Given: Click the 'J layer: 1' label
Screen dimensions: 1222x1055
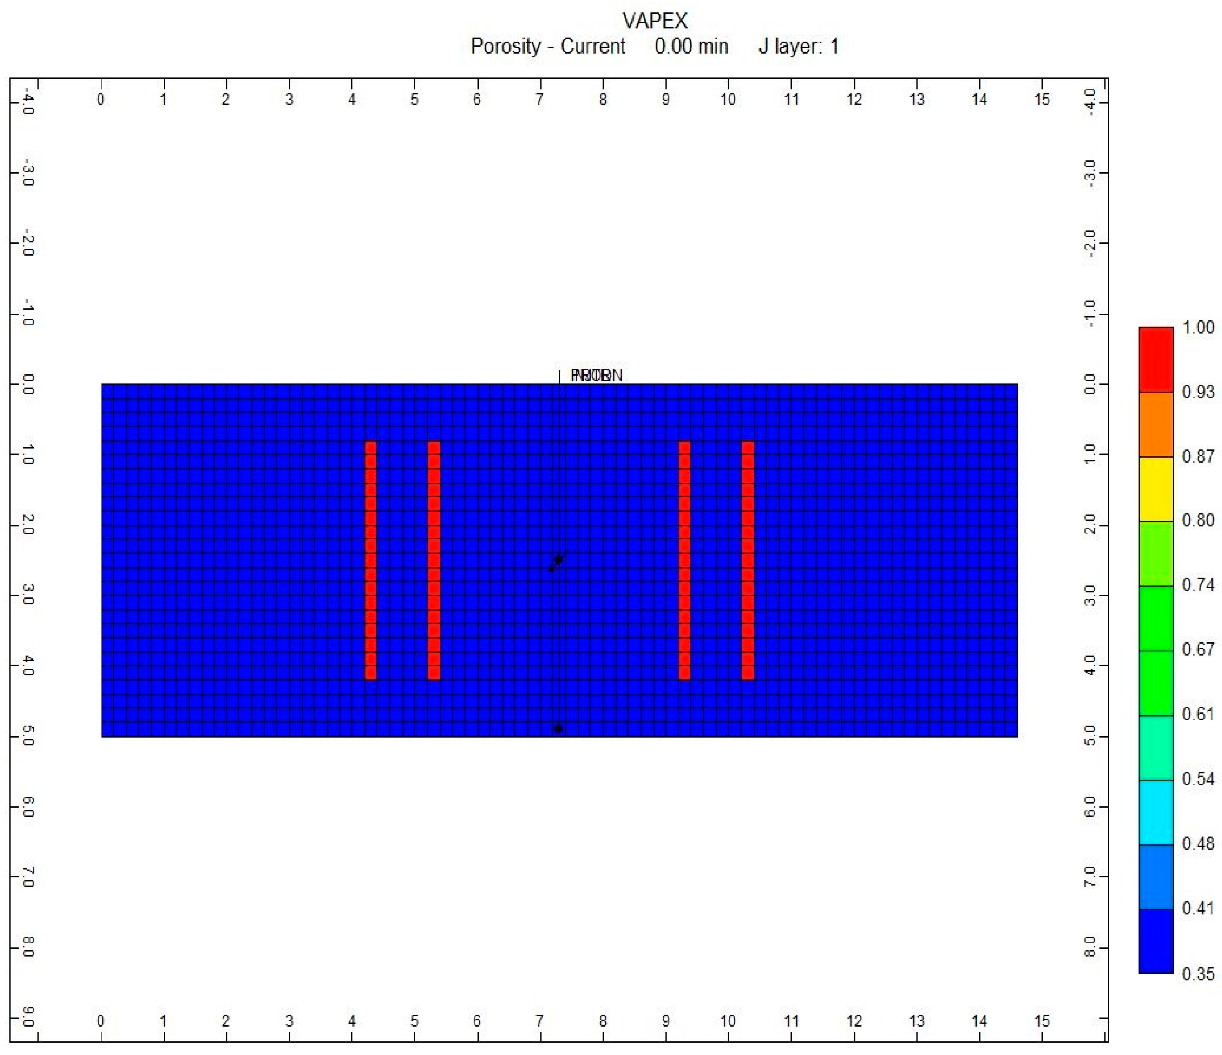Looking at the screenshot, I should [x=798, y=46].
